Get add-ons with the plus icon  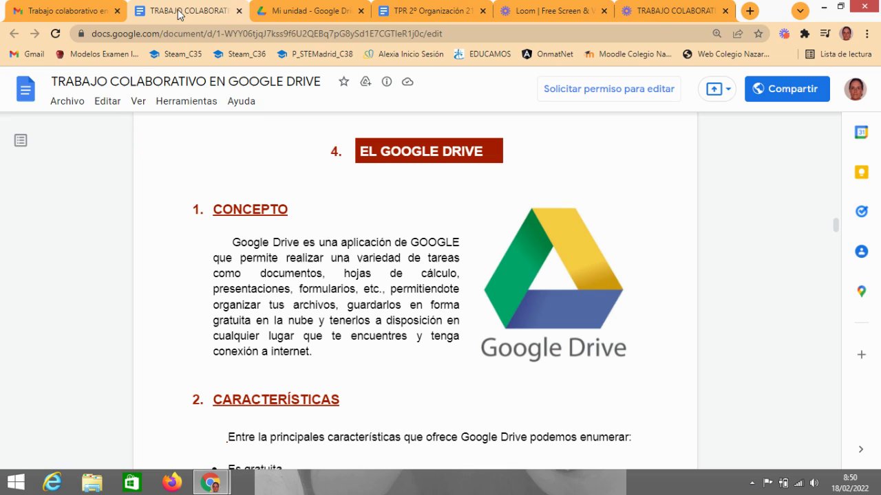(861, 355)
